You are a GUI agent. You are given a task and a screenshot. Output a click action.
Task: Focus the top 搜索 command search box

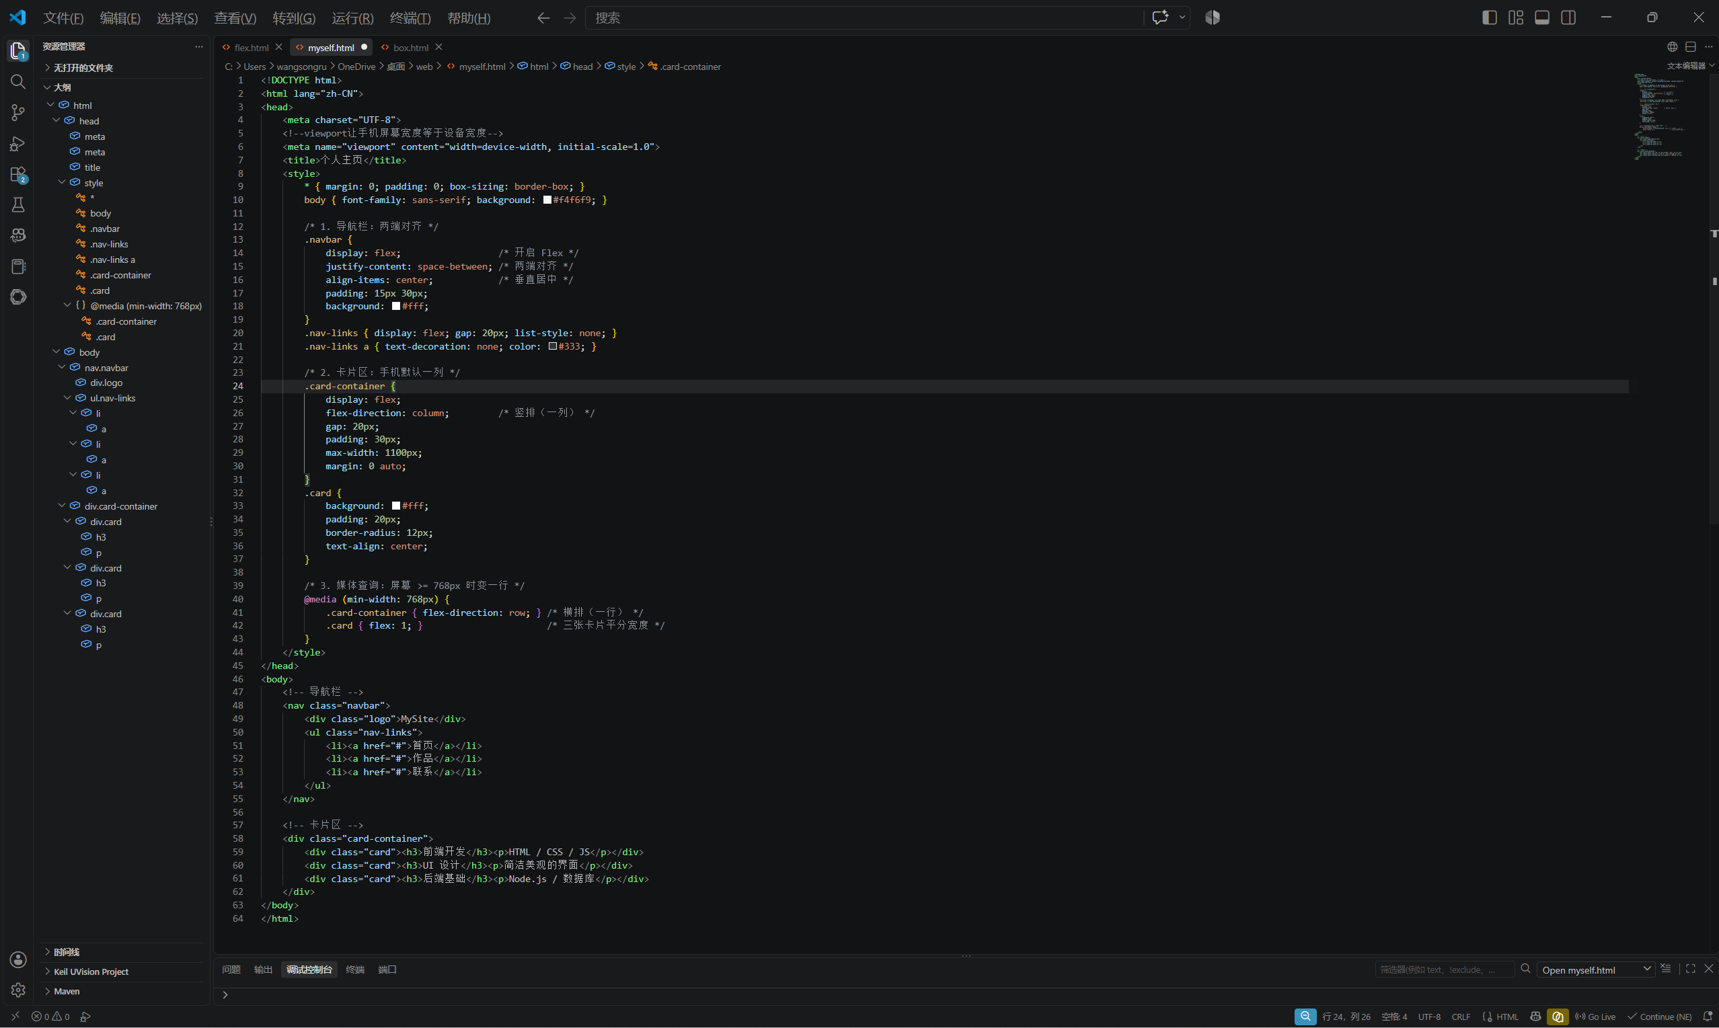point(864,18)
